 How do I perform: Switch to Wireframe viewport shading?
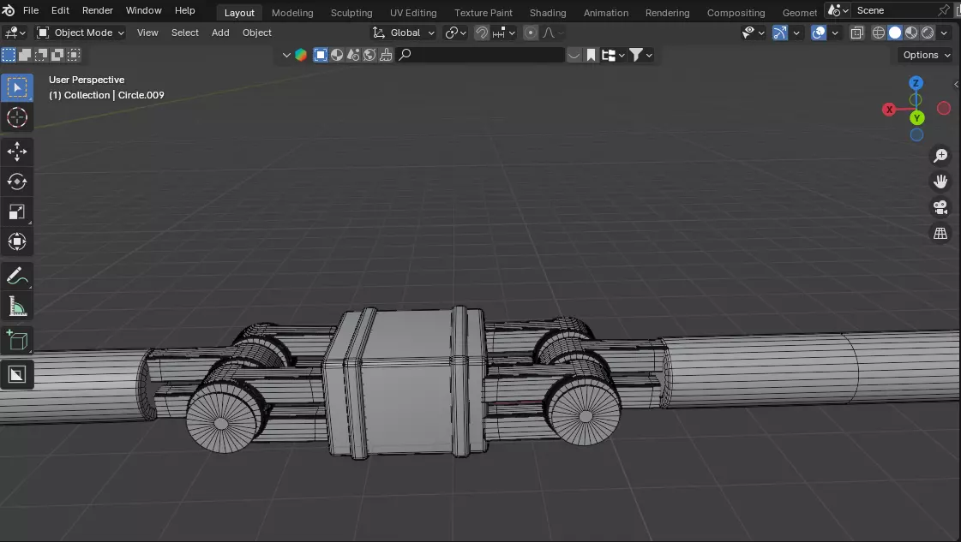878,33
